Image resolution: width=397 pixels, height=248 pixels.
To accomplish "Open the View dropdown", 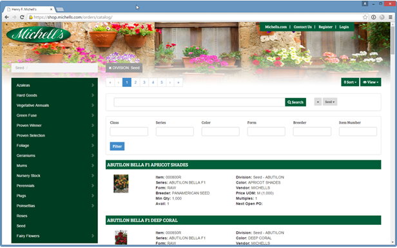I will (371, 82).
